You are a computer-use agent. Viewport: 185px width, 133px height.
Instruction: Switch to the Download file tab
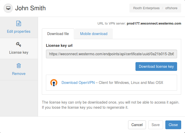(58, 34)
